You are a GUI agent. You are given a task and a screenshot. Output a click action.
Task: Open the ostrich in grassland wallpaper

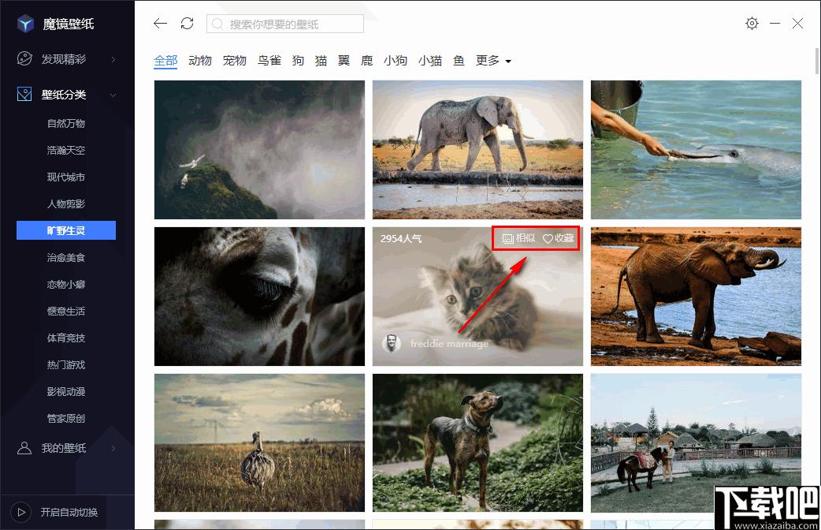click(259, 442)
